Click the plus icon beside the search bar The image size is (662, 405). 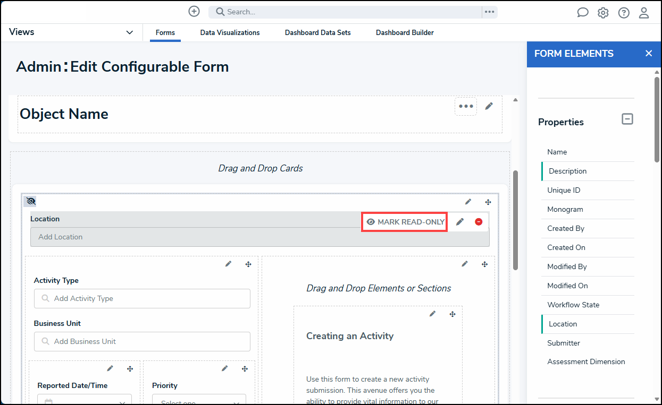(x=194, y=12)
